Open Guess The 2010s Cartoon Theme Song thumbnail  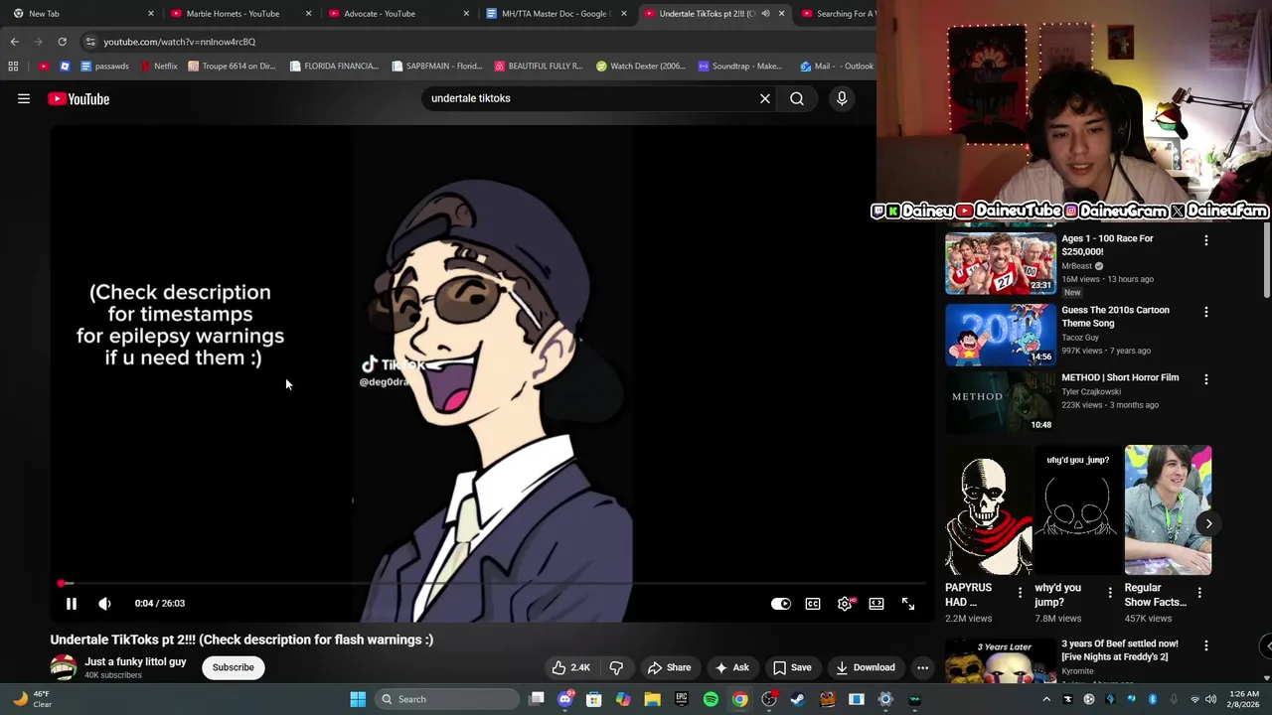point(1001,335)
